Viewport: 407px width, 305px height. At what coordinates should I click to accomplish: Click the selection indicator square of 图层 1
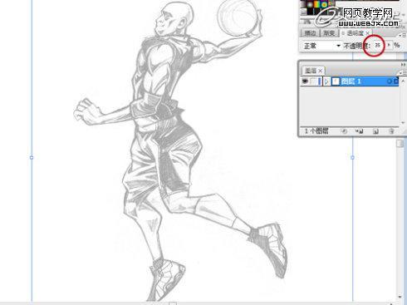pos(396,81)
